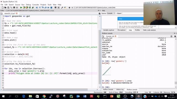Open Preferences wrench icon
The image size is (177, 99).
point(62,7)
